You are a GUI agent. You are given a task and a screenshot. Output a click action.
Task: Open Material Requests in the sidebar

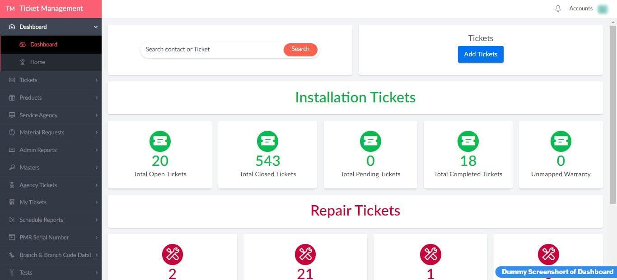pyautogui.click(x=51, y=132)
